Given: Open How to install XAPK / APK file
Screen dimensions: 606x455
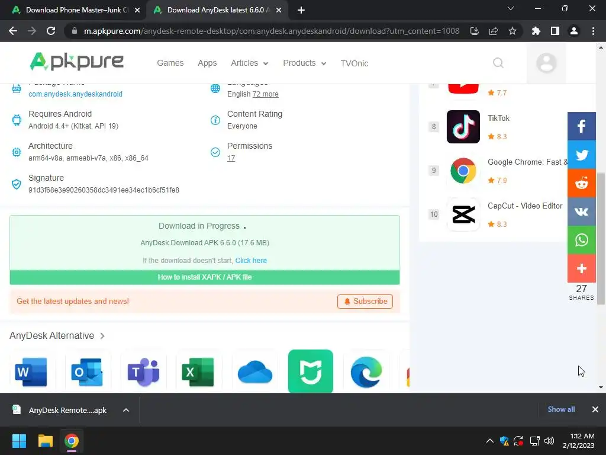Looking at the screenshot, I should 205,277.
